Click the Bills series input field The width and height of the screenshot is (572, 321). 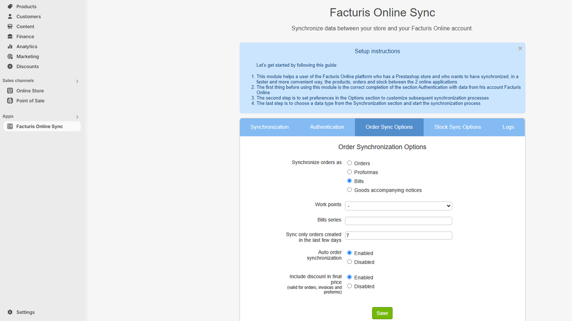[x=399, y=221]
